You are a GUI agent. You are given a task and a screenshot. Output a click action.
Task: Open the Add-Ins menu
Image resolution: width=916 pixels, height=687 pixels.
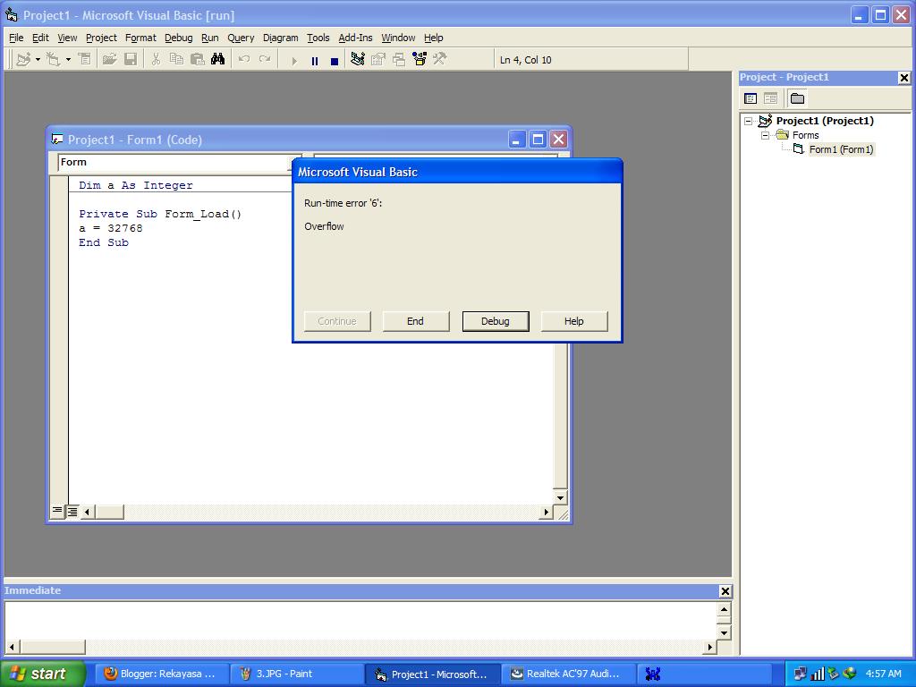coord(355,38)
